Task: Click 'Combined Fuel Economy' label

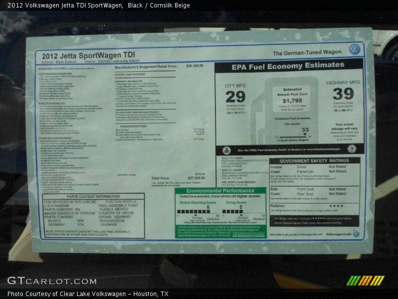Action: click(293, 119)
